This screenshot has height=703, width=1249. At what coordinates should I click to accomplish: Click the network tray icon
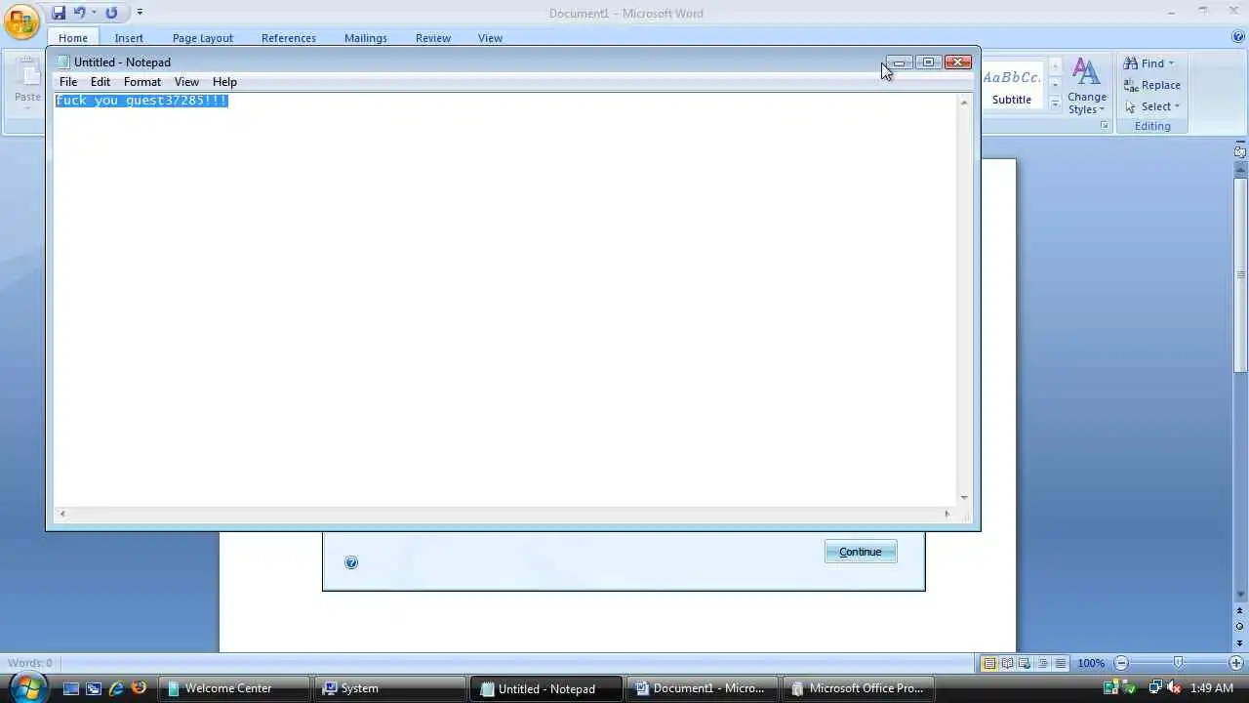pyautogui.click(x=1155, y=688)
